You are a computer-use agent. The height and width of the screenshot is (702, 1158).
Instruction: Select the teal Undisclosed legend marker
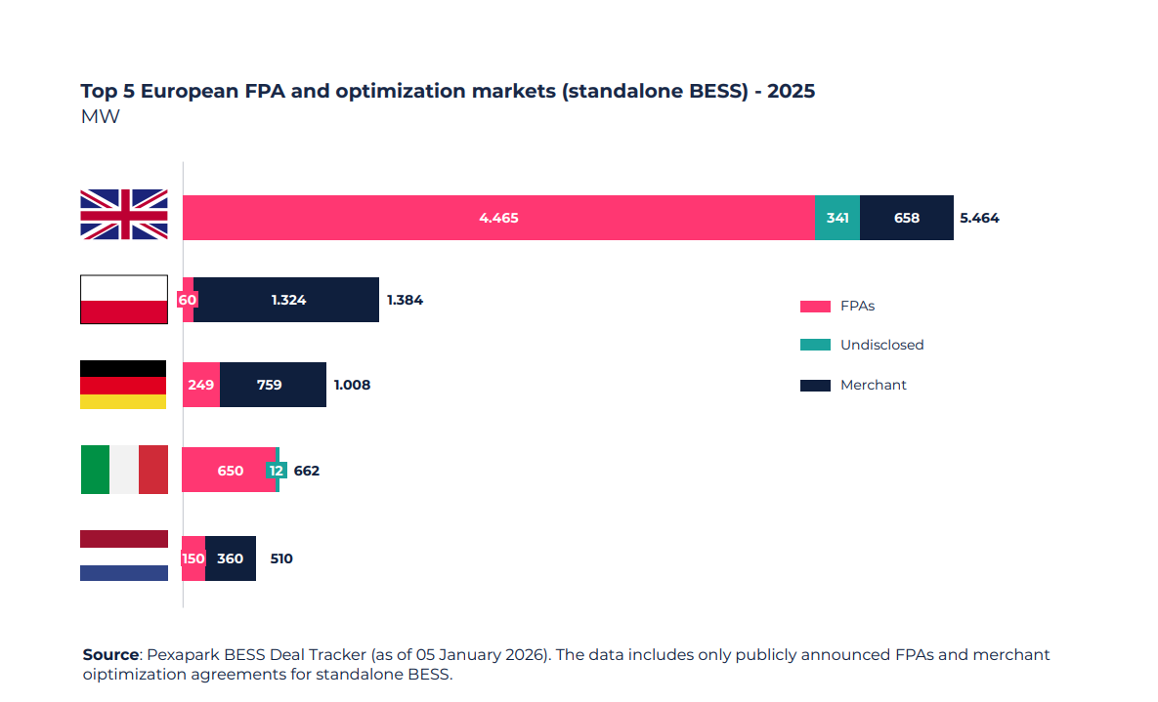(x=818, y=345)
